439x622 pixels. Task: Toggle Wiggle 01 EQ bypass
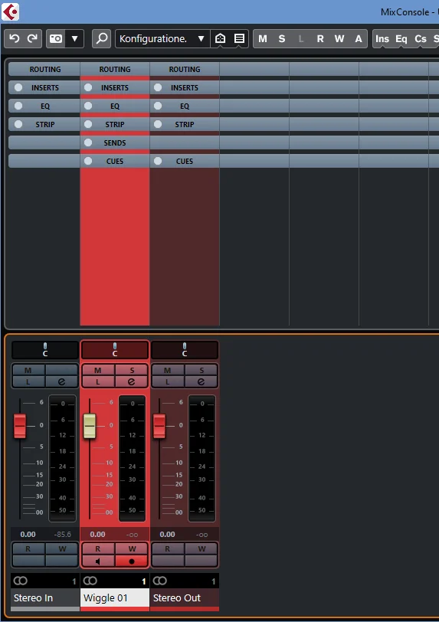(88, 106)
